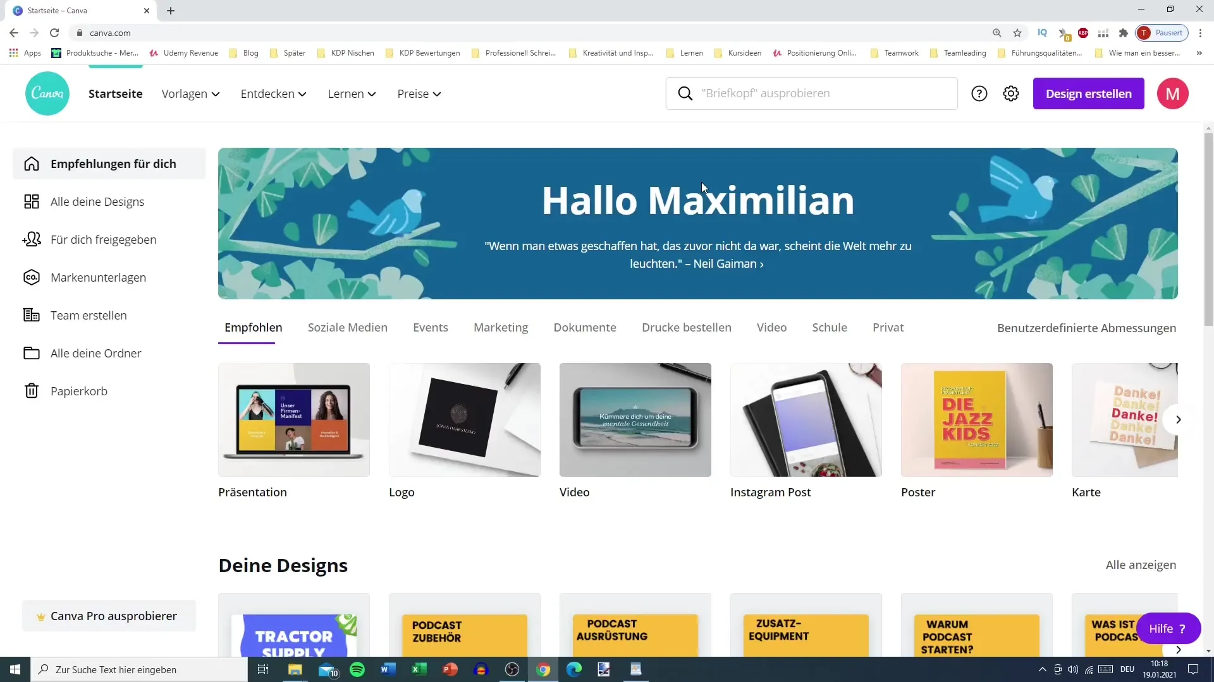Select the Poster thumbnail
This screenshot has width=1214, height=682.
[977, 419]
